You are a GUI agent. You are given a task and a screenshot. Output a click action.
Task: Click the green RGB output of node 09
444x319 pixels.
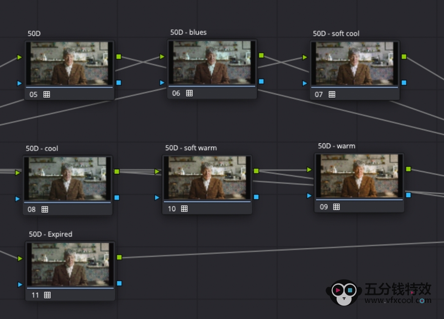(x=408, y=169)
